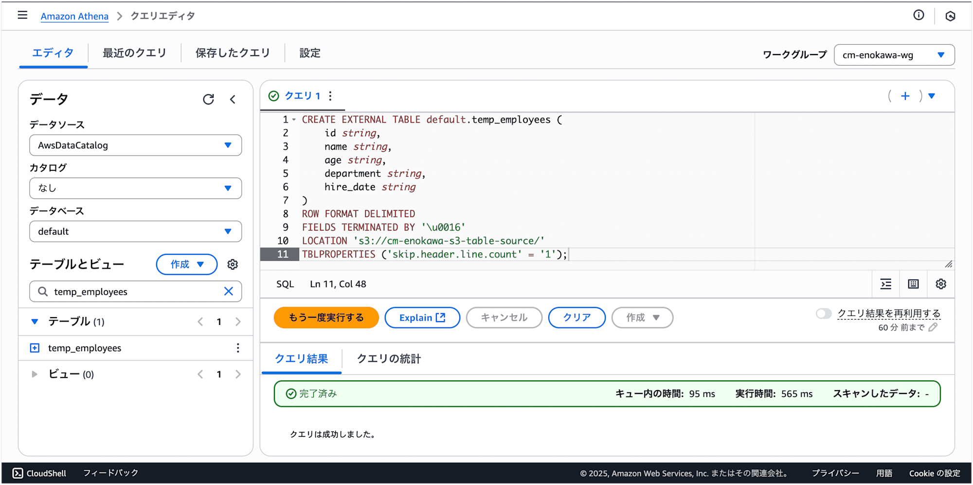Go to next page of tables

[x=238, y=322]
